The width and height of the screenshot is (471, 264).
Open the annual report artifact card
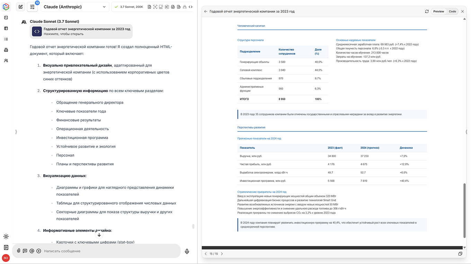tap(81, 31)
